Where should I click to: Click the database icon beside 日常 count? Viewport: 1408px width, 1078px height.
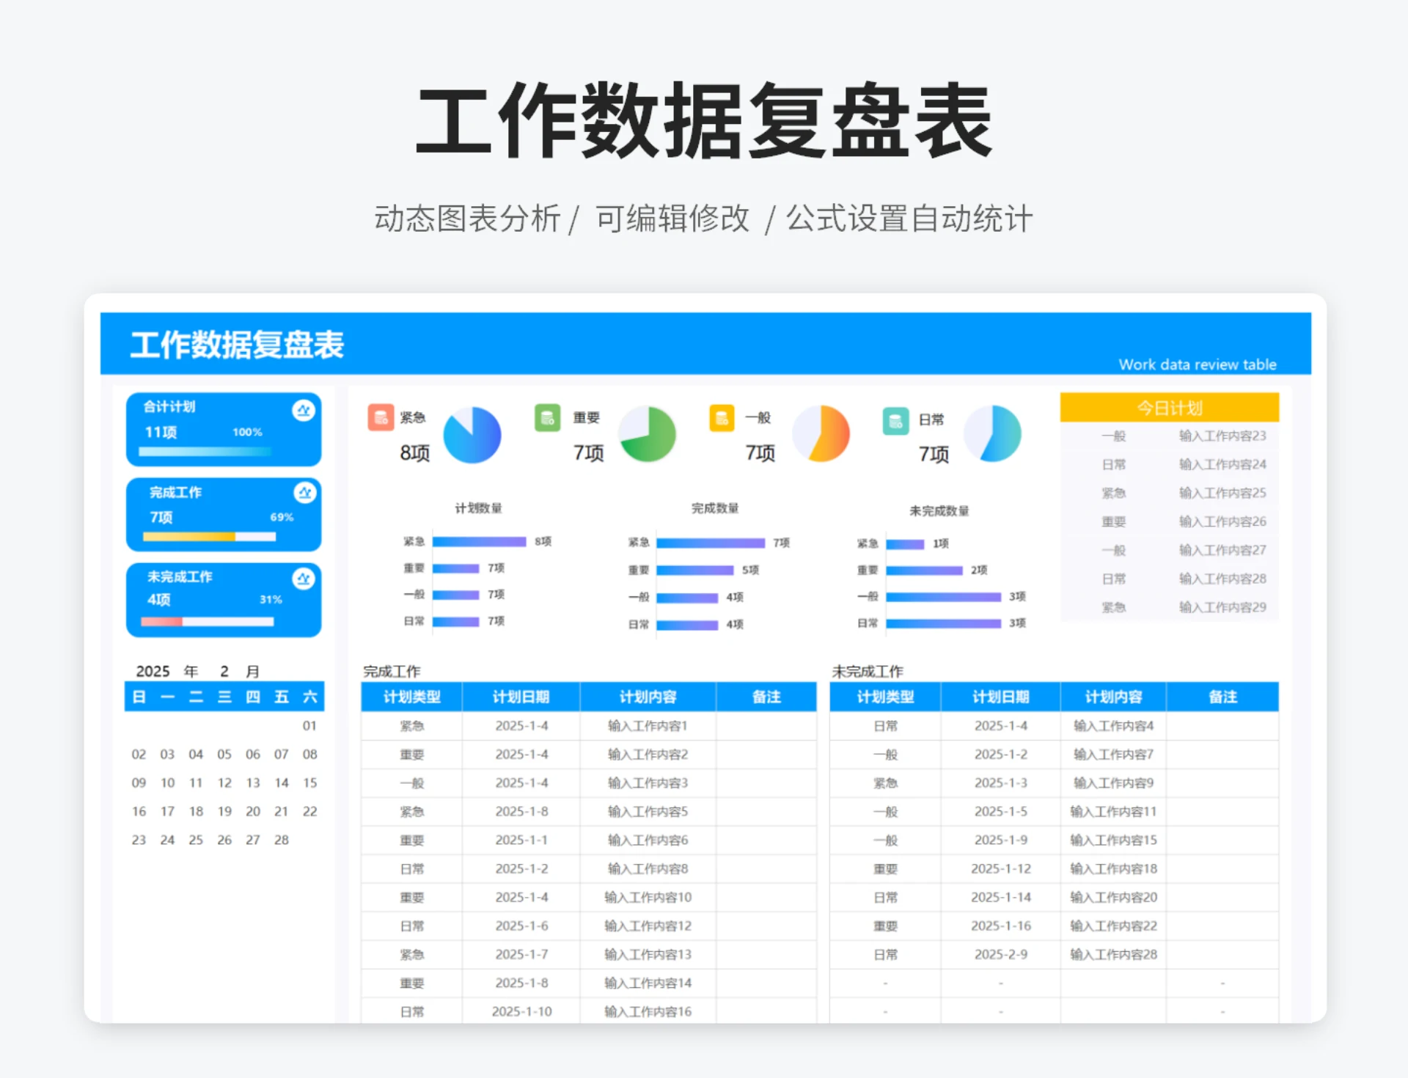tap(895, 418)
